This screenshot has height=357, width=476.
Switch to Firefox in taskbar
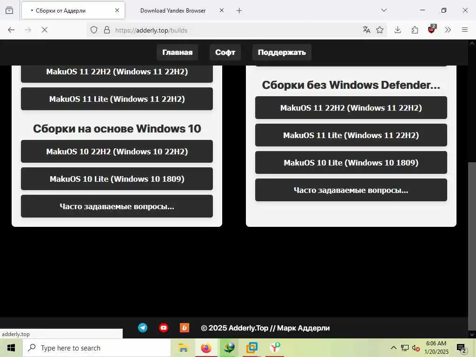(206, 348)
